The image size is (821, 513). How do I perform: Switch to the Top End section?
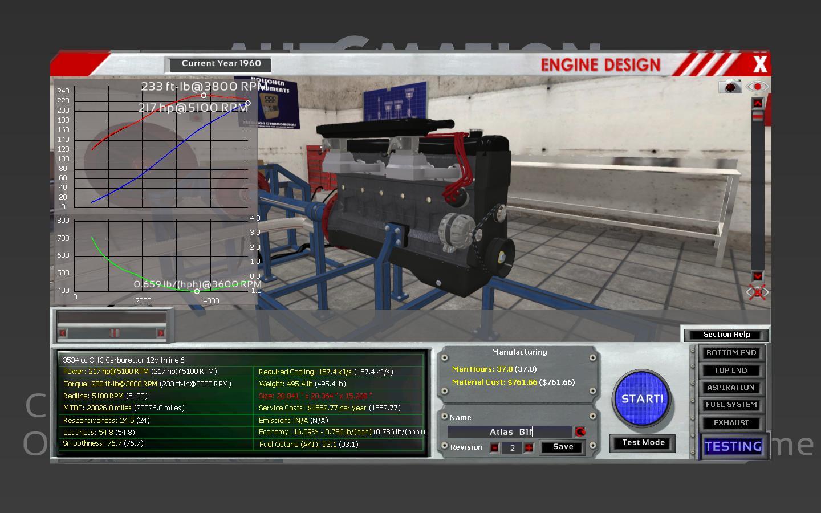pyautogui.click(x=731, y=370)
